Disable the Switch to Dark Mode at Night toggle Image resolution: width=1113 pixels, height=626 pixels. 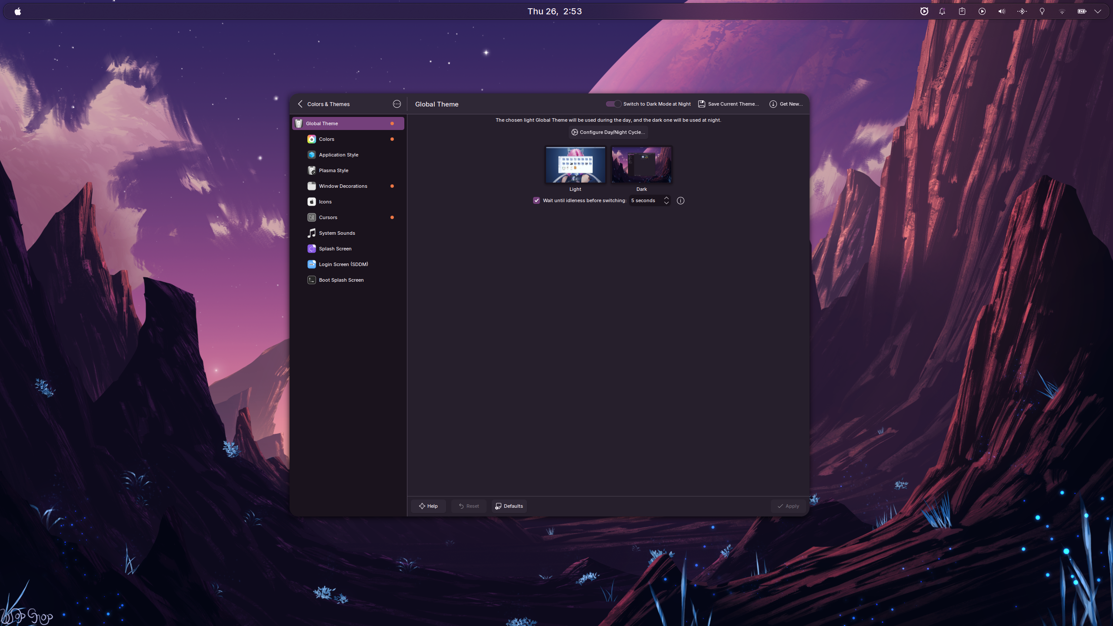click(613, 104)
